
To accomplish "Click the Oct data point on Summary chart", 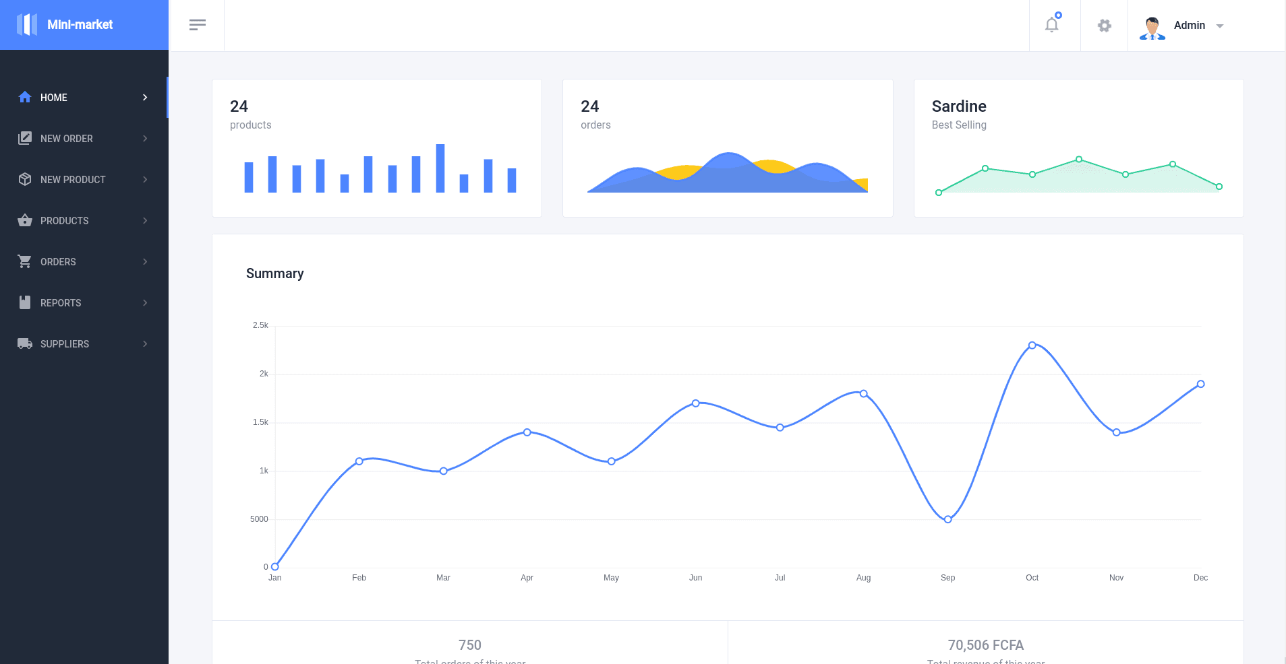I will (1032, 345).
